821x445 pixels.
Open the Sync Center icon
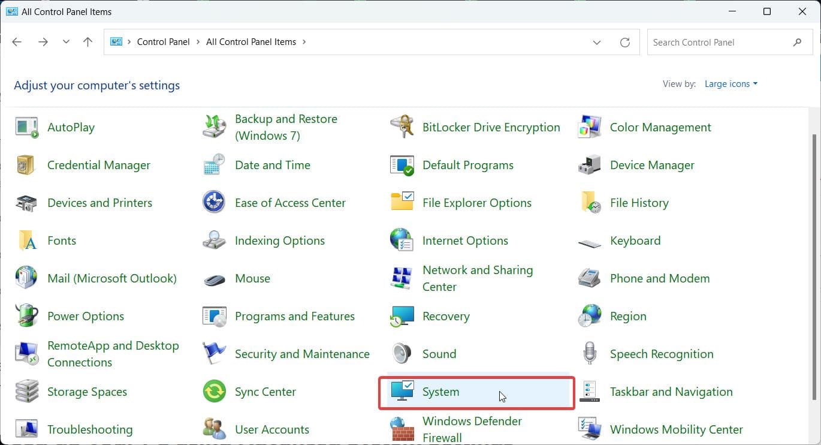[x=214, y=392]
